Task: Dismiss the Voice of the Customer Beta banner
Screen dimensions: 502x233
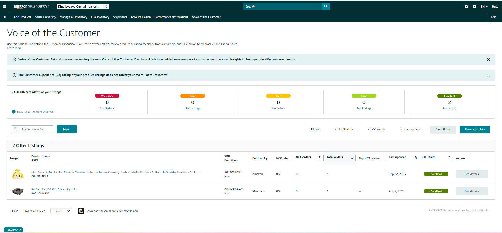Action: (x=488, y=60)
